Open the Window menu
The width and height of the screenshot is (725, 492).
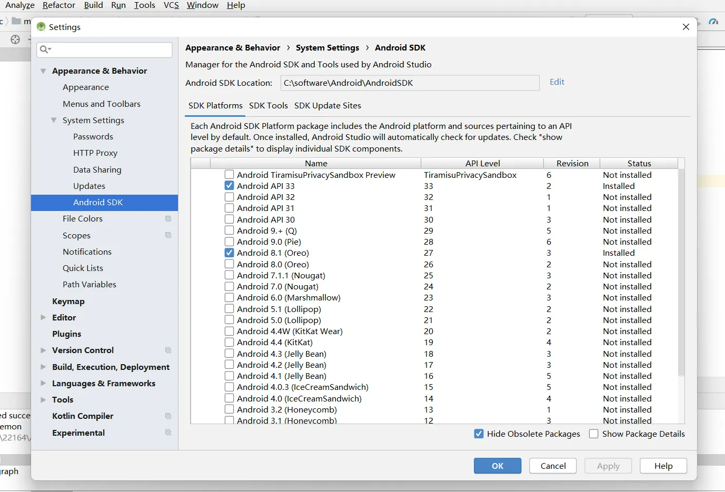click(203, 5)
